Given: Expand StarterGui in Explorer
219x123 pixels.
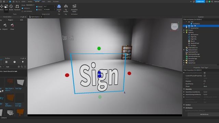Looking at the screenshot, I should [x=184, y=61].
